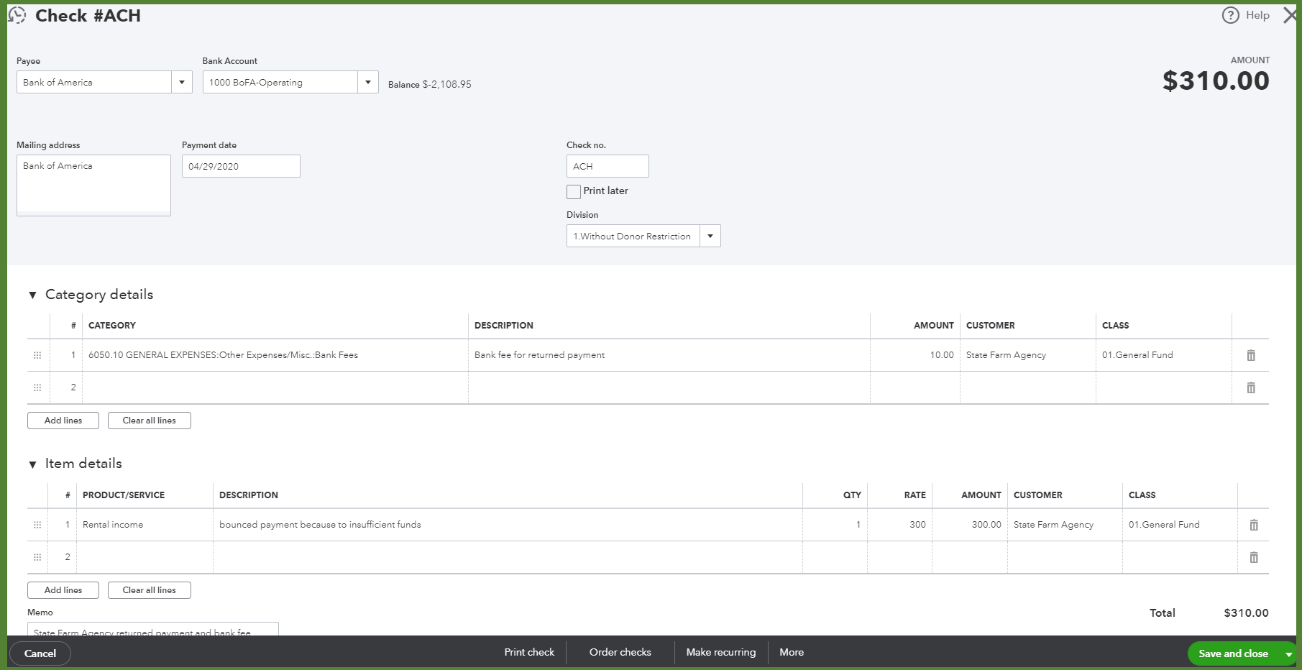Grab drag handle of item line 2

[x=37, y=557]
